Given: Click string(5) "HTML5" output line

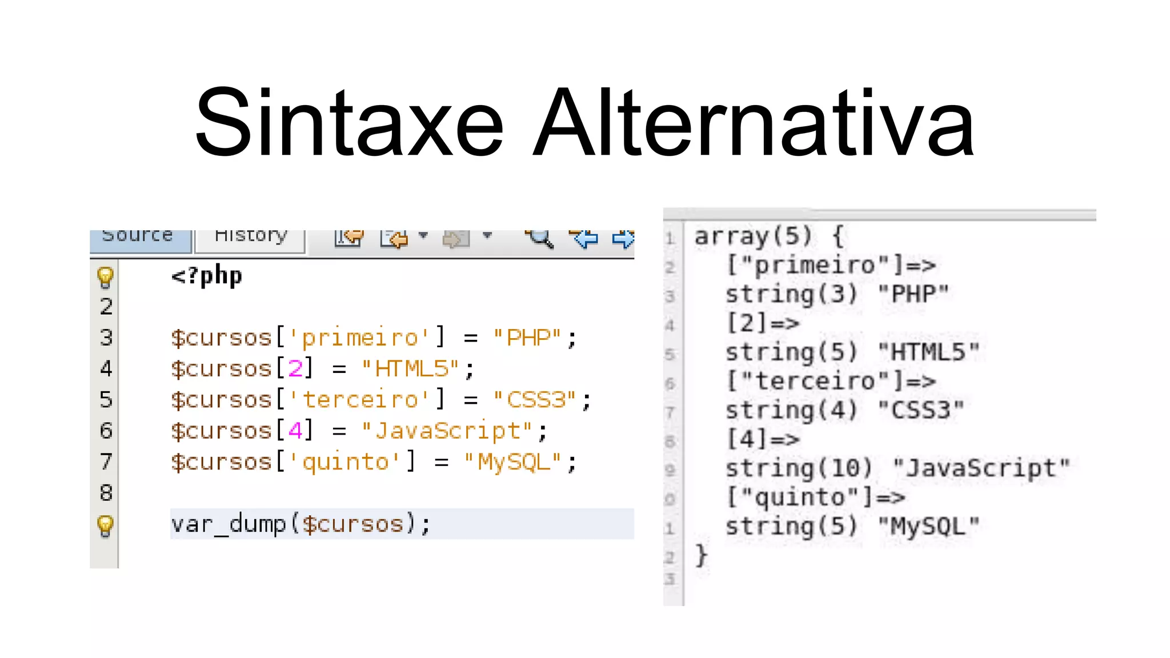Looking at the screenshot, I should click(x=852, y=352).
